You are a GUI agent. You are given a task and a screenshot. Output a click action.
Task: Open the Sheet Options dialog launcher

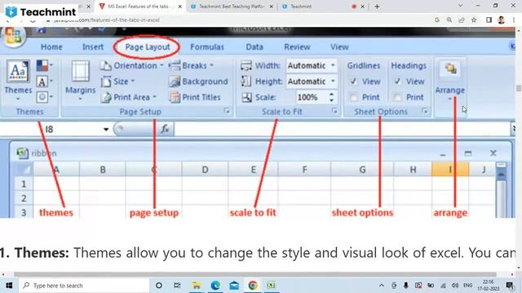point(425,112)
